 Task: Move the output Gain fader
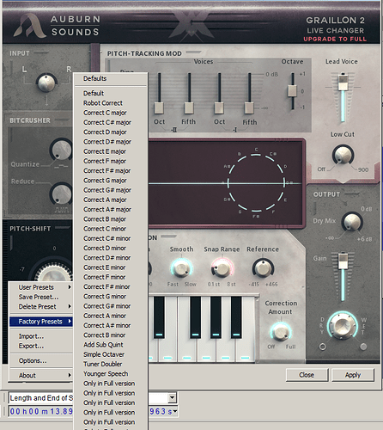pyautogui.click(x=343, y=261)
